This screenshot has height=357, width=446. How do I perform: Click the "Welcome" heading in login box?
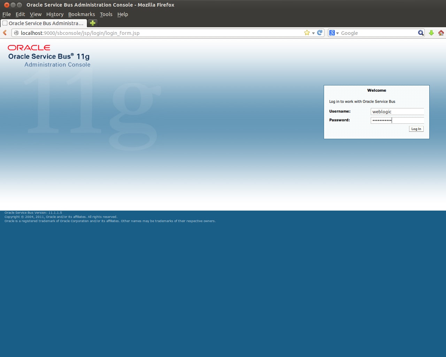[377, 90]
